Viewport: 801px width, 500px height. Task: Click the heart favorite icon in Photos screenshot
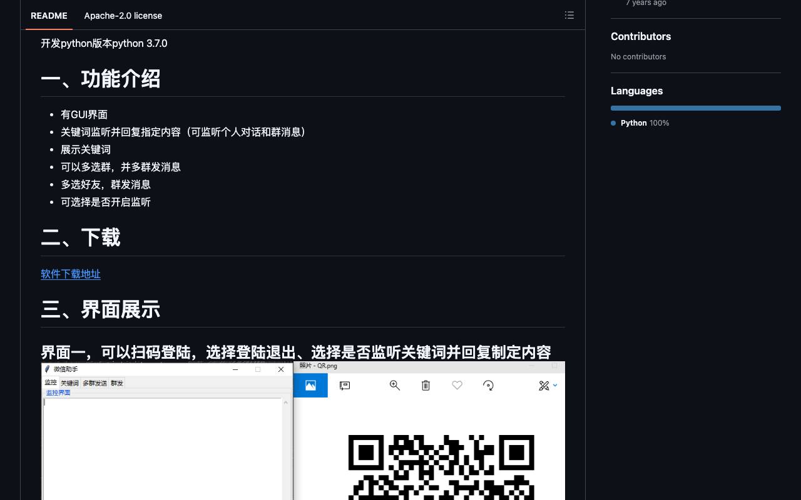(457, 386)
